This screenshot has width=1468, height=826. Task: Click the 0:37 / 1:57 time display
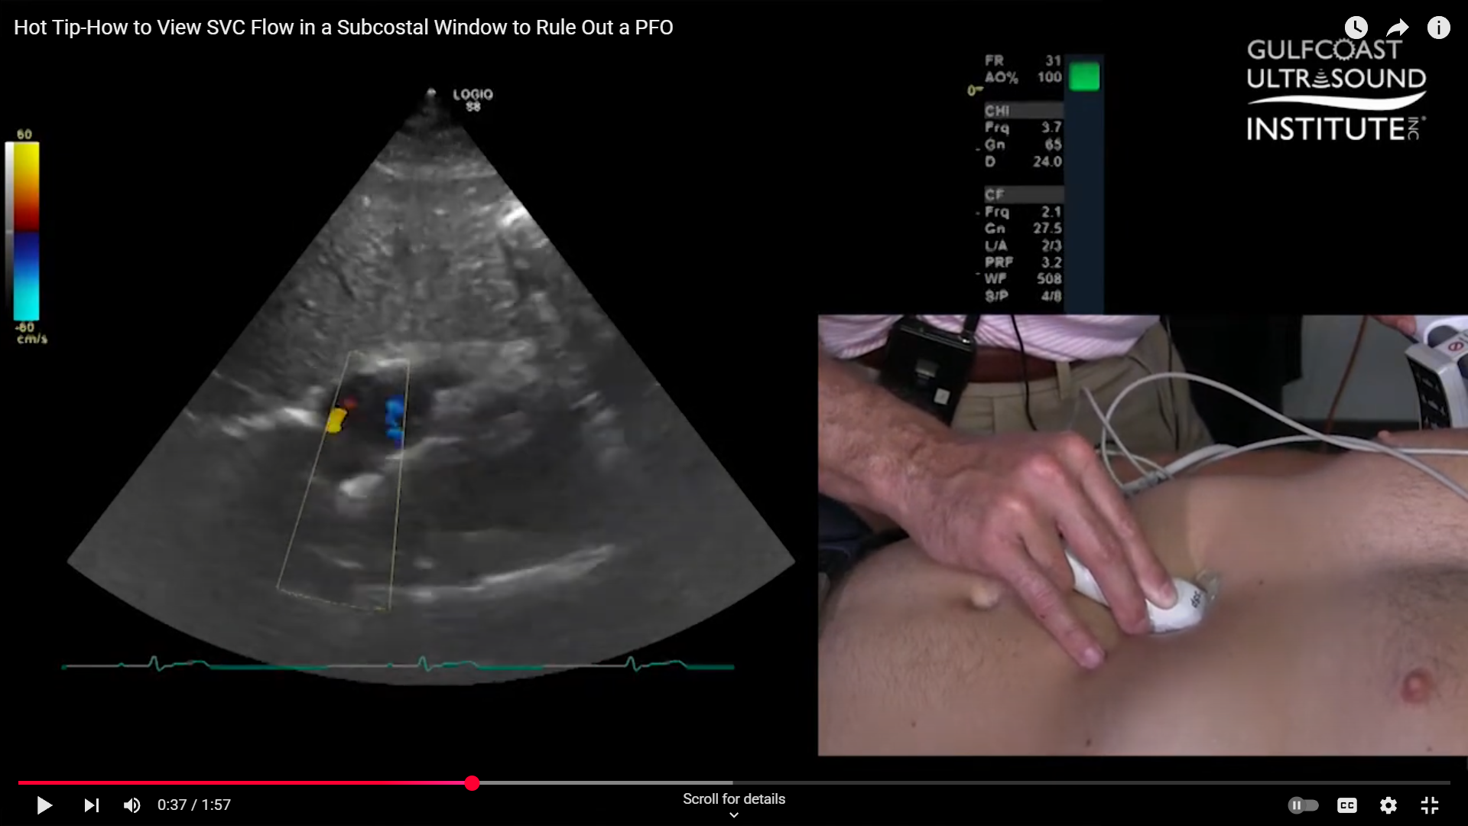[x=194, y=805]
